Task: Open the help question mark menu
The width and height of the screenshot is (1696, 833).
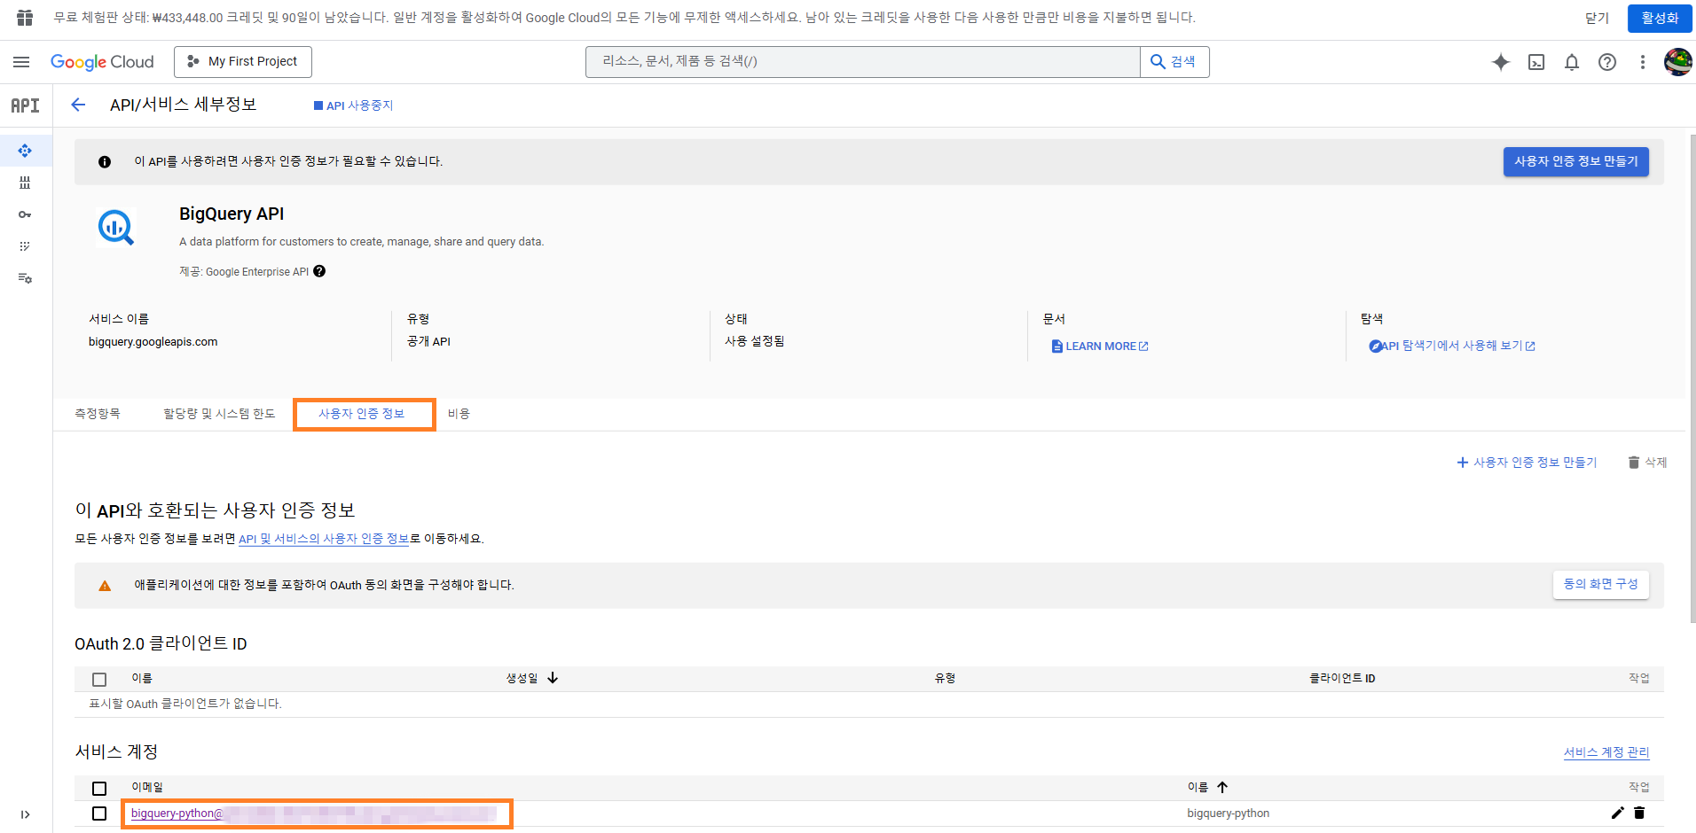Action: 1607,62
